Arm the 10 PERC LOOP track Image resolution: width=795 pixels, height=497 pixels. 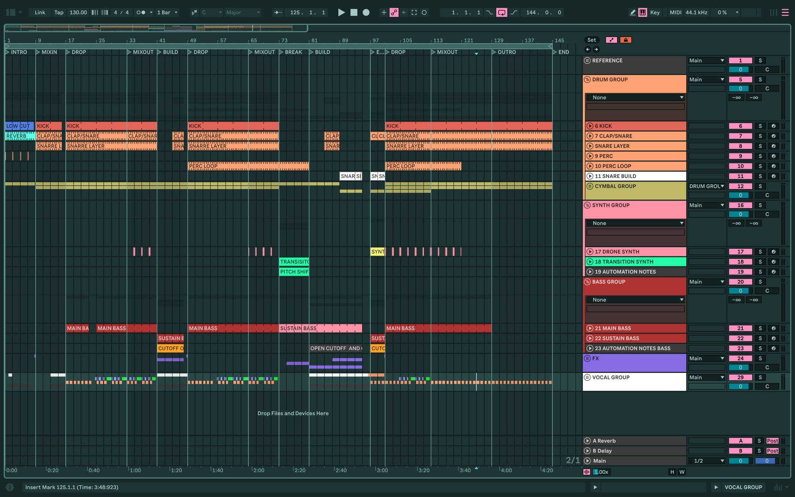coord(773,166)
